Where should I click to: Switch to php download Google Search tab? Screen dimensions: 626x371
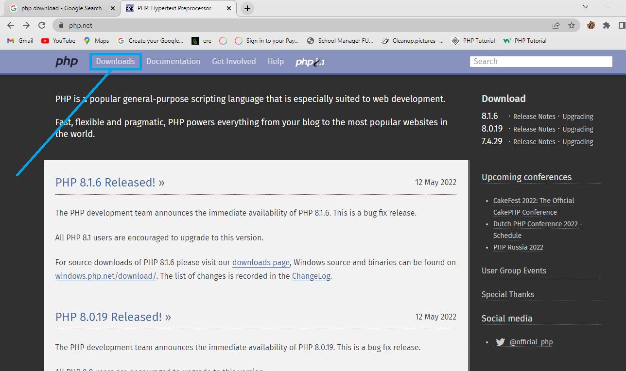(x=61, y=8)
